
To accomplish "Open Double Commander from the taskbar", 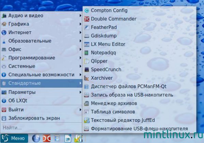I will point(47,138).
